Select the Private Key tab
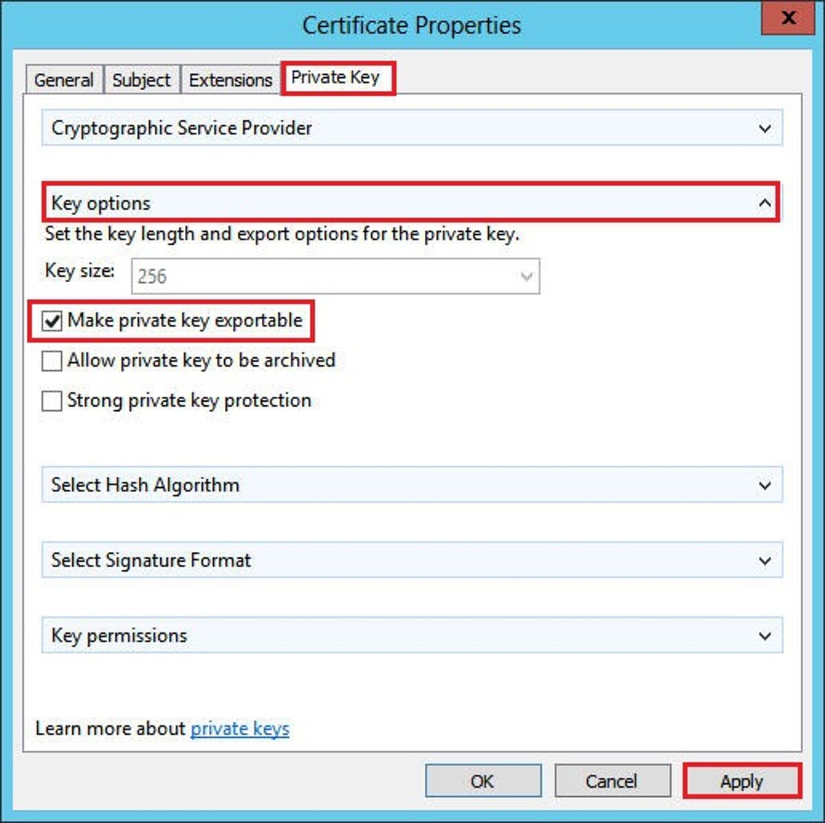The height and width of the screenshot is (823, 825). (335, 77)
